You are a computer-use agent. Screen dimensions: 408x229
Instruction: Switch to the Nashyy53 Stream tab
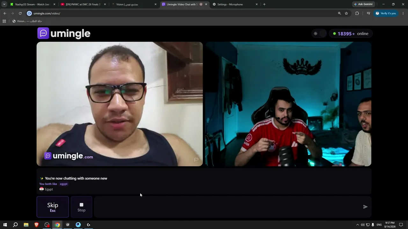click(x=32, y=4)
